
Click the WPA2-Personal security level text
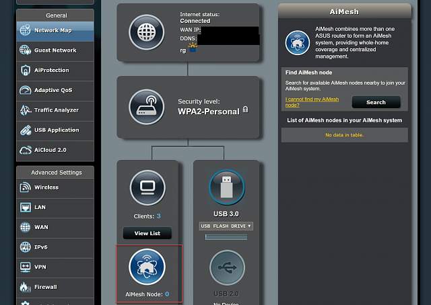[x=209, y=112]
